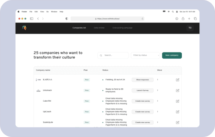Switch to Onboarding campaign tab
This screenshot has width=215, height=137.
[122, 28]
